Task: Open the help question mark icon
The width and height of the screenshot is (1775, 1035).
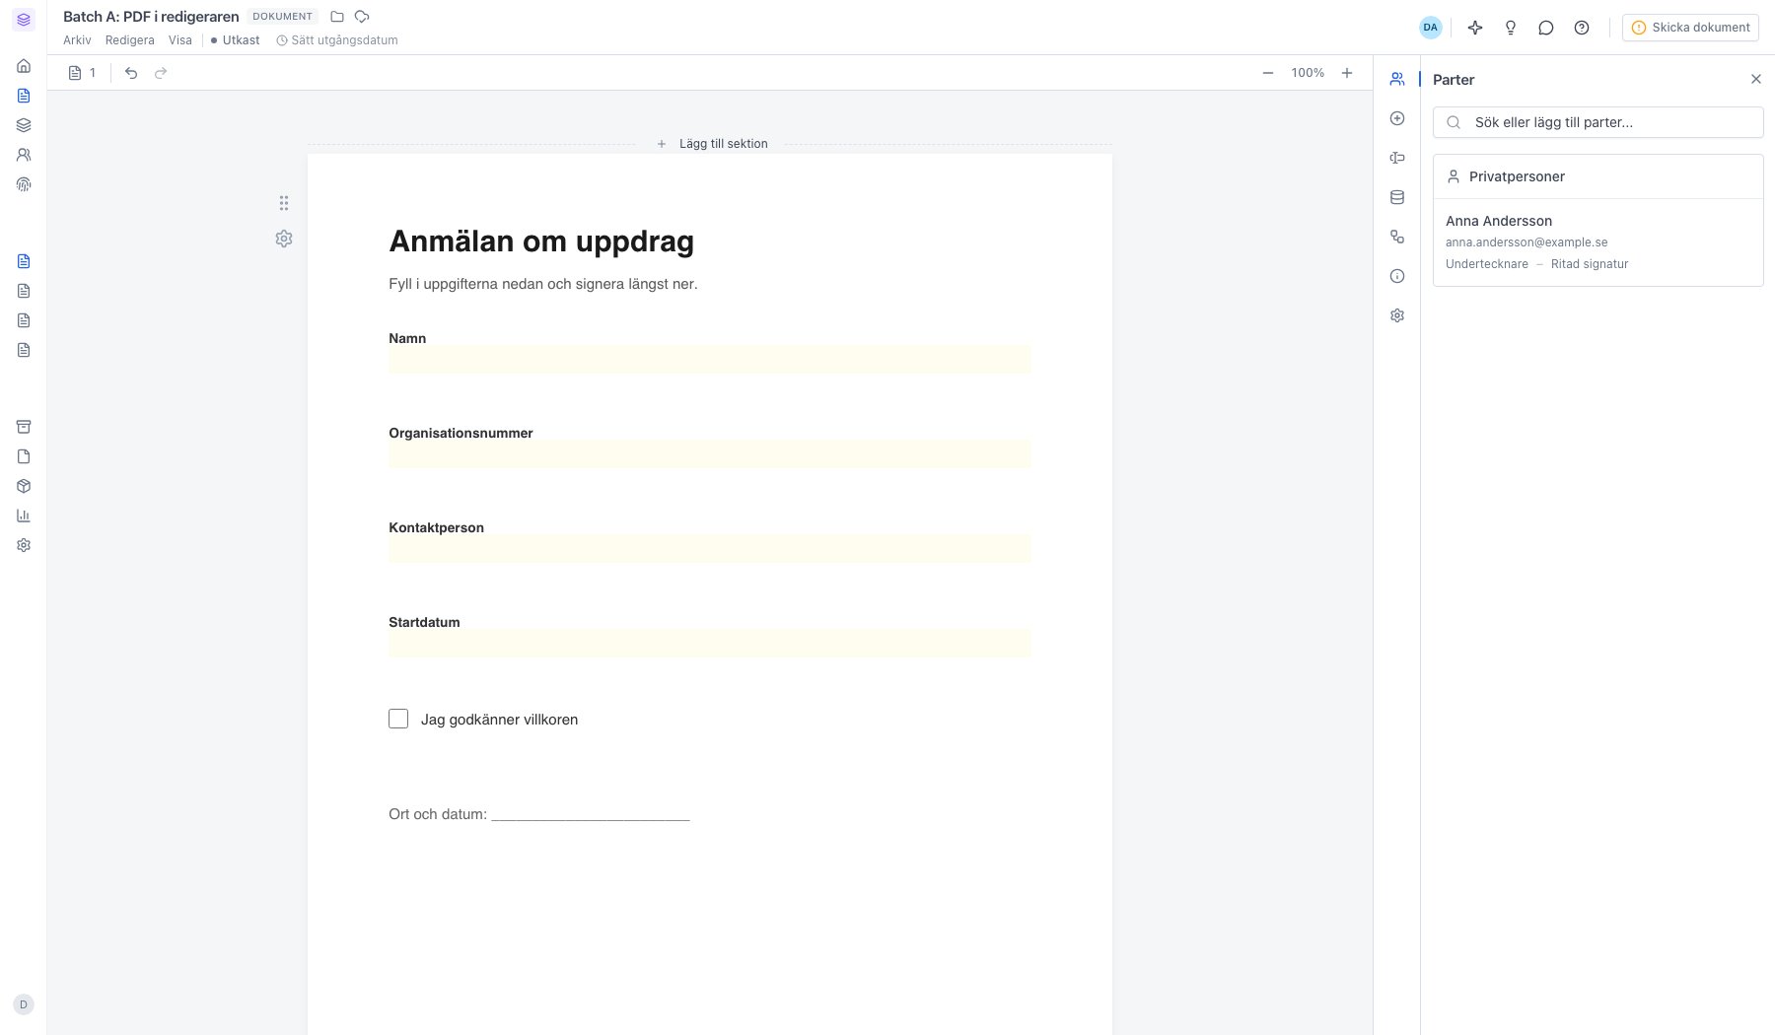Action: [1582, 28]
